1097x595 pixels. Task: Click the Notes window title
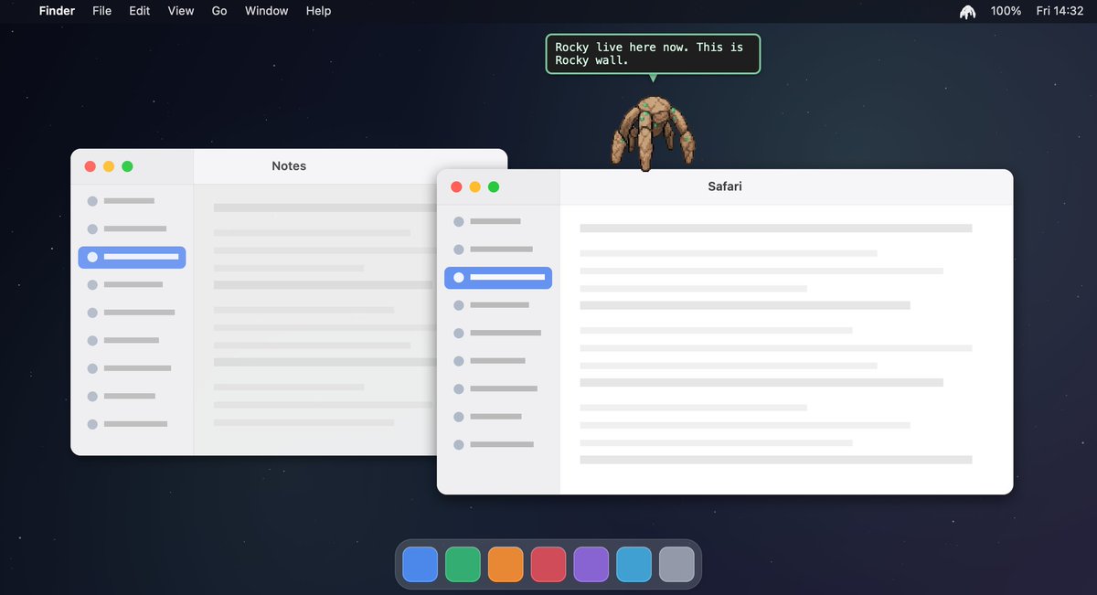coord(289,166)
